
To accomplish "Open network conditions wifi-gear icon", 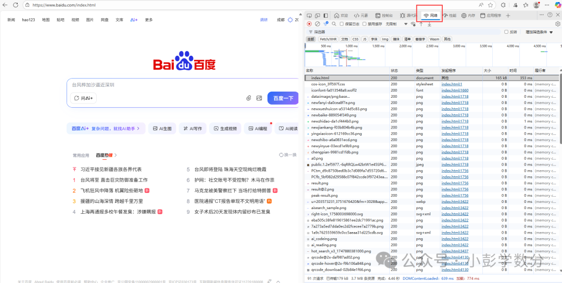I will [x=413, y=24].
